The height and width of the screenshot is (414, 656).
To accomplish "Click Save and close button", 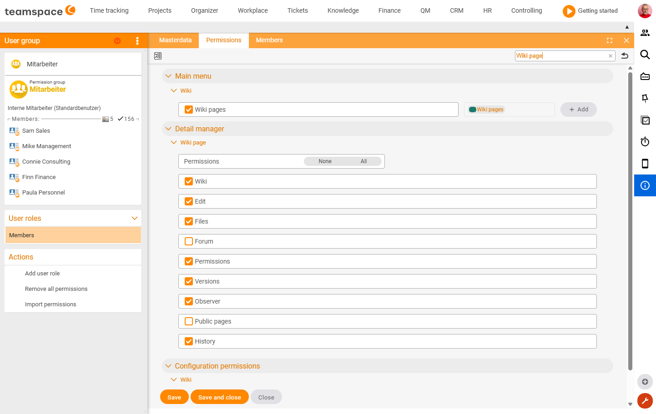I will click(220, 397).
